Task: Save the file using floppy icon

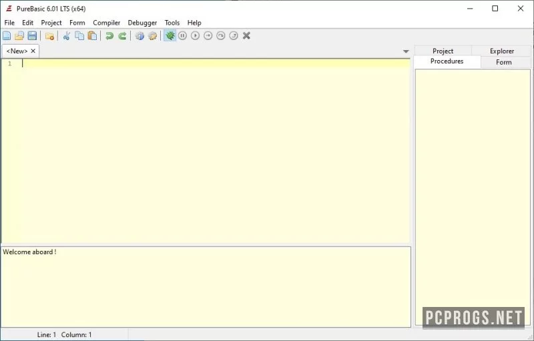Action: pyautogui.click(x=32, y=36)
